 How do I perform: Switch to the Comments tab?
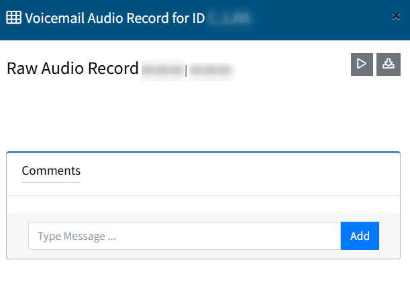pyautogui.click(x=51, y=171)
